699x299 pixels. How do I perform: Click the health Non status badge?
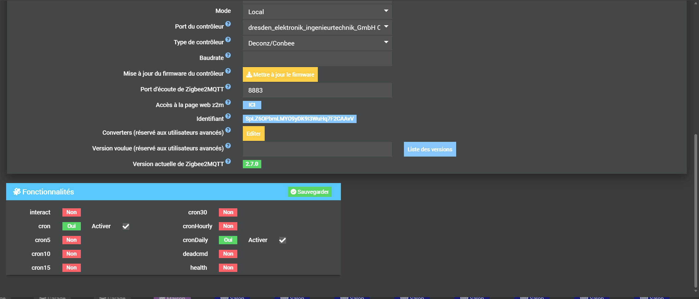(x=228, y=268)
